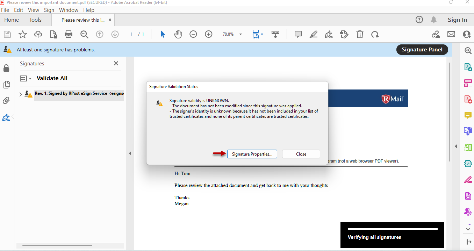Click the Signature Panel button
Viewport: 474px width, 251px height.
coord(422,50)
